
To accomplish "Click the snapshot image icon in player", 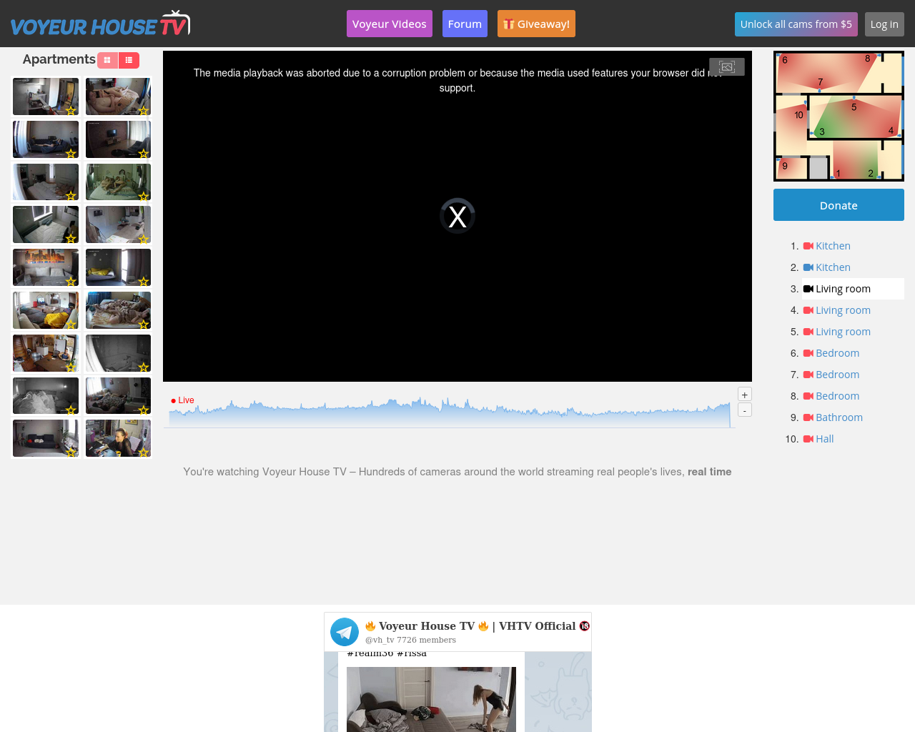I will (x=727, y=66).
